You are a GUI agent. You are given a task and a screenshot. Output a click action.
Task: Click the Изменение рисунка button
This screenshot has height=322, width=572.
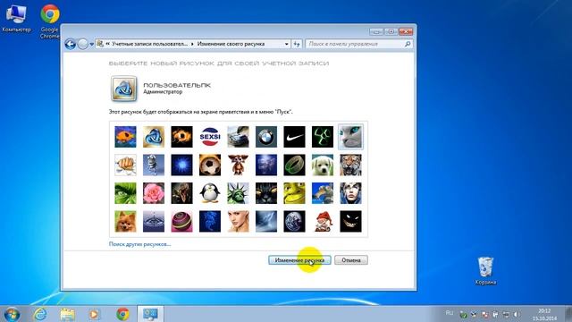(x=299, y=260)
